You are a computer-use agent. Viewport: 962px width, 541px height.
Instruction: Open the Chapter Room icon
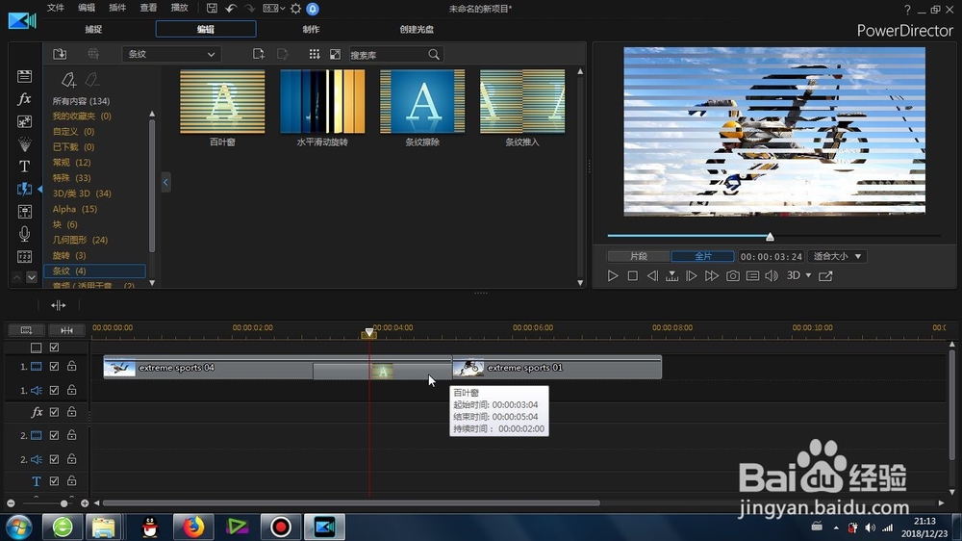[x=25, y=257]
